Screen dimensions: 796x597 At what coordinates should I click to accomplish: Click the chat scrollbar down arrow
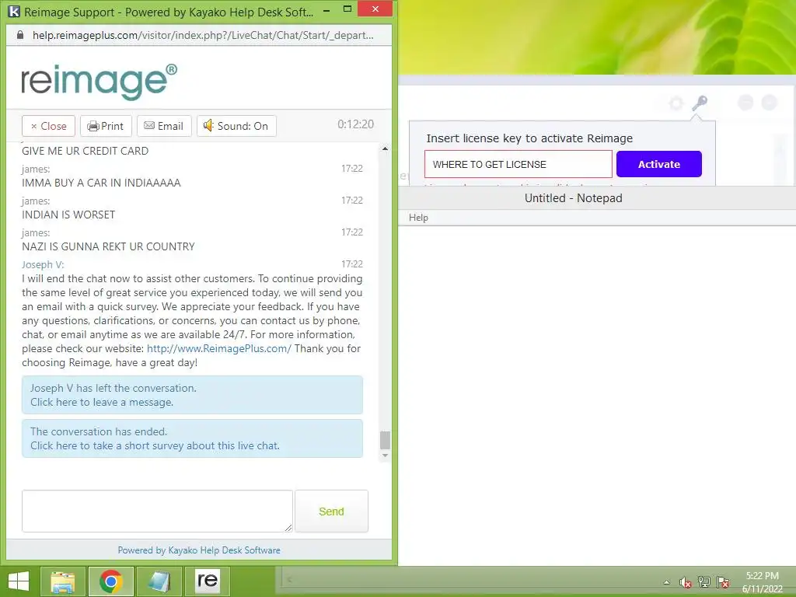pos(385,456)
